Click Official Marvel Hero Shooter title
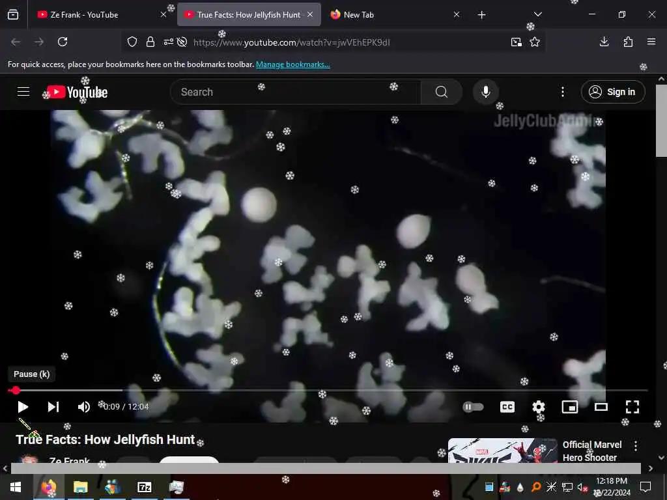The height and width of the screenshot is (500, 667). click(591, 451)
